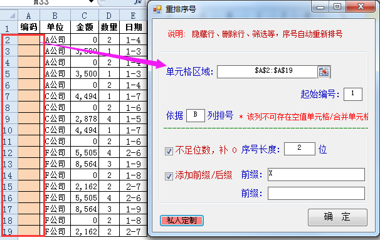Image resolution: width=380 pixels, height=240 pixels.
Task: Click the range selector icon beside 单元格区域
Action: [x=324, y=72]
